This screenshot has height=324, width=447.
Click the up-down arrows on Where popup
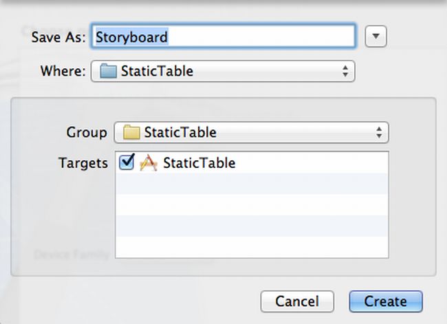click(345, 71)
